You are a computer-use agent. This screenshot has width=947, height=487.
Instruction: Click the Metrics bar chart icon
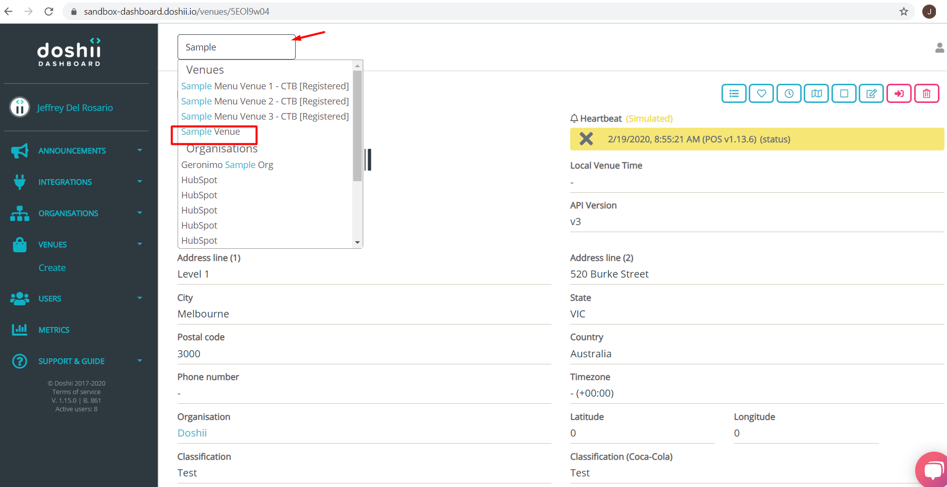(20, 330)
